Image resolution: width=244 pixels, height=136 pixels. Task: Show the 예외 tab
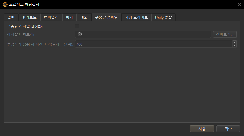[x=84, y=18]
